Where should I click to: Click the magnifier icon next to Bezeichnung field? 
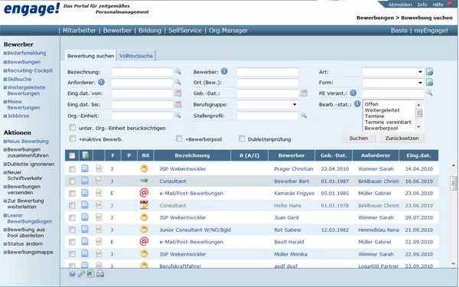point(177,72)
